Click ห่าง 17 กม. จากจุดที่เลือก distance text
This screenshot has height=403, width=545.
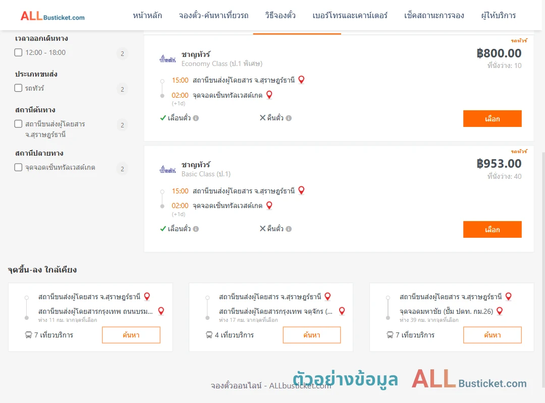[x=248, y=320]
